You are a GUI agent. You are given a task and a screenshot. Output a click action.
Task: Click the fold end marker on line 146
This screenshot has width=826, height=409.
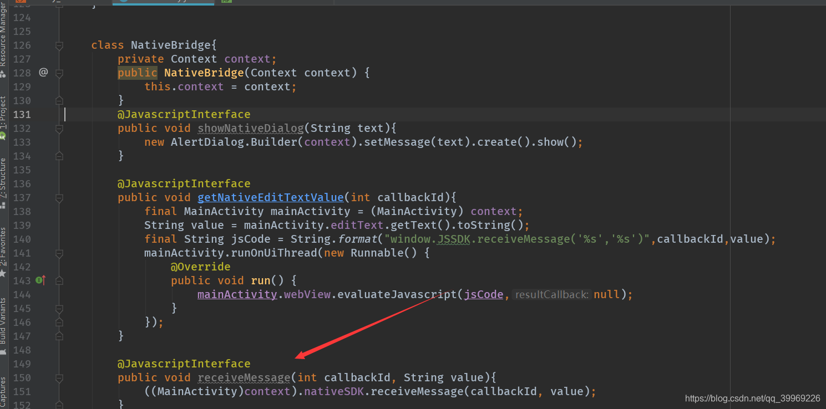click(x=59, y=323)
